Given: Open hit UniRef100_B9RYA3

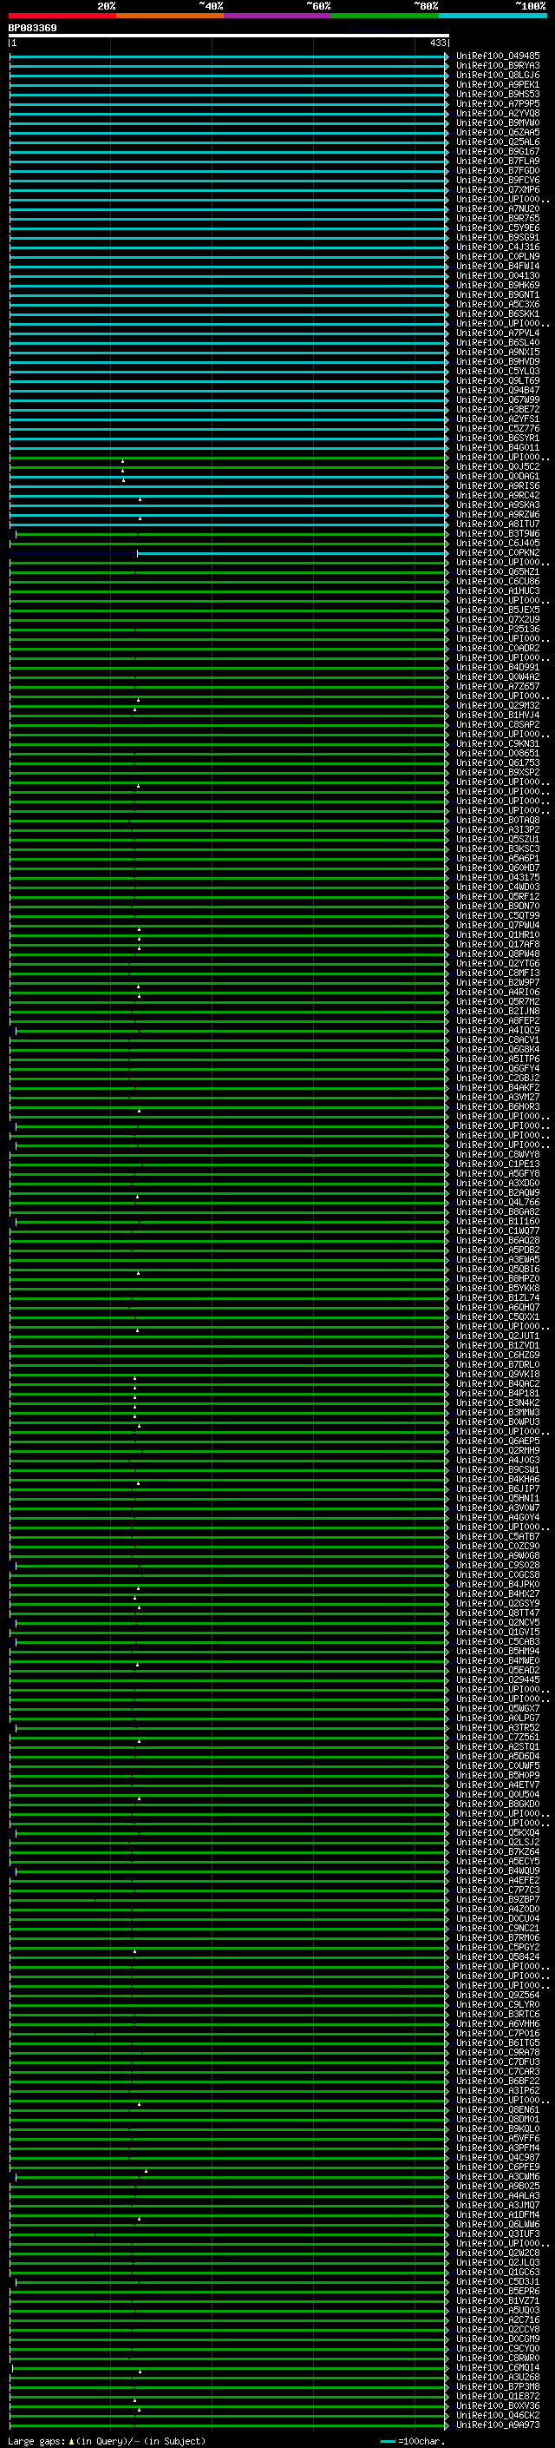Looking at the screenshot, I should pyautogui.click(x=498, y=66).
